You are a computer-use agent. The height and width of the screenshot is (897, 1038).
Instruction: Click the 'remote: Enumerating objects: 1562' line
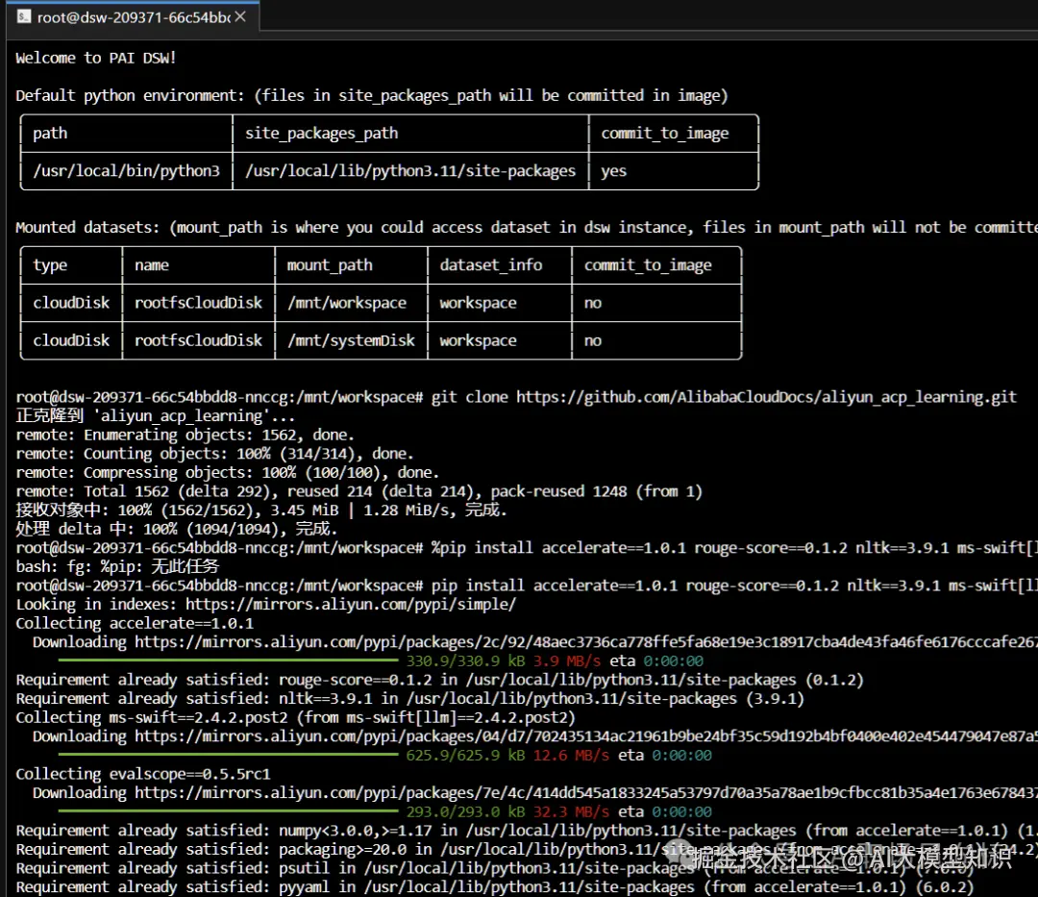point(185,435)
